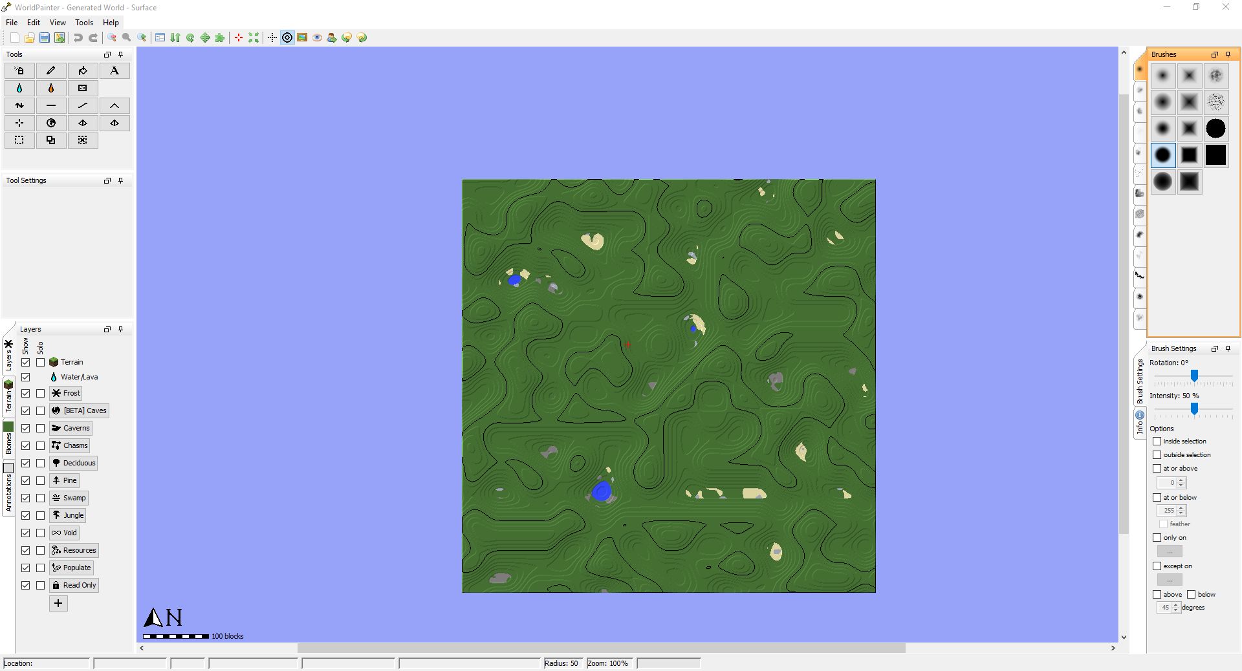Select the Flood fill tool
The width and height of the screenshot is (1242, 671).
click(83, 71)
